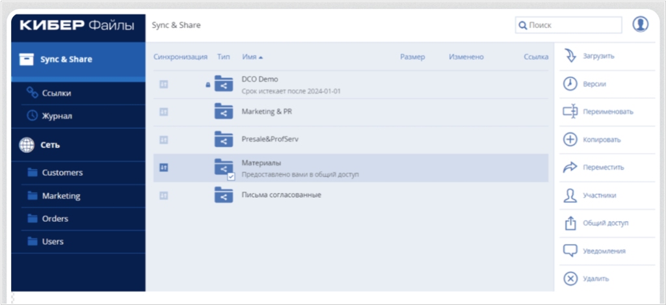Viewport: 666px width, 305px height.
Task: Click the Копировать plus icon
Action: pyautogui.click(x=570, y=139)
